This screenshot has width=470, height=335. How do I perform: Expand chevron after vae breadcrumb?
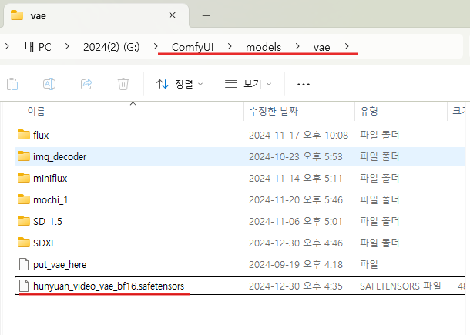347,46
